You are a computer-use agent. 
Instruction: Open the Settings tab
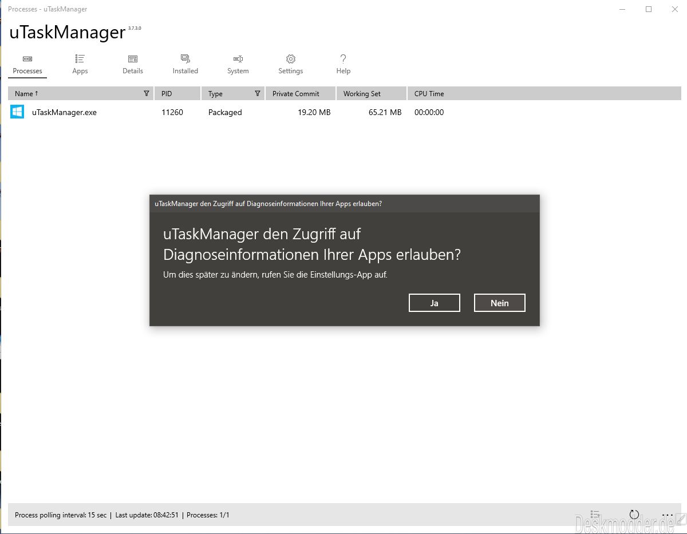click(x=291, y=65)
